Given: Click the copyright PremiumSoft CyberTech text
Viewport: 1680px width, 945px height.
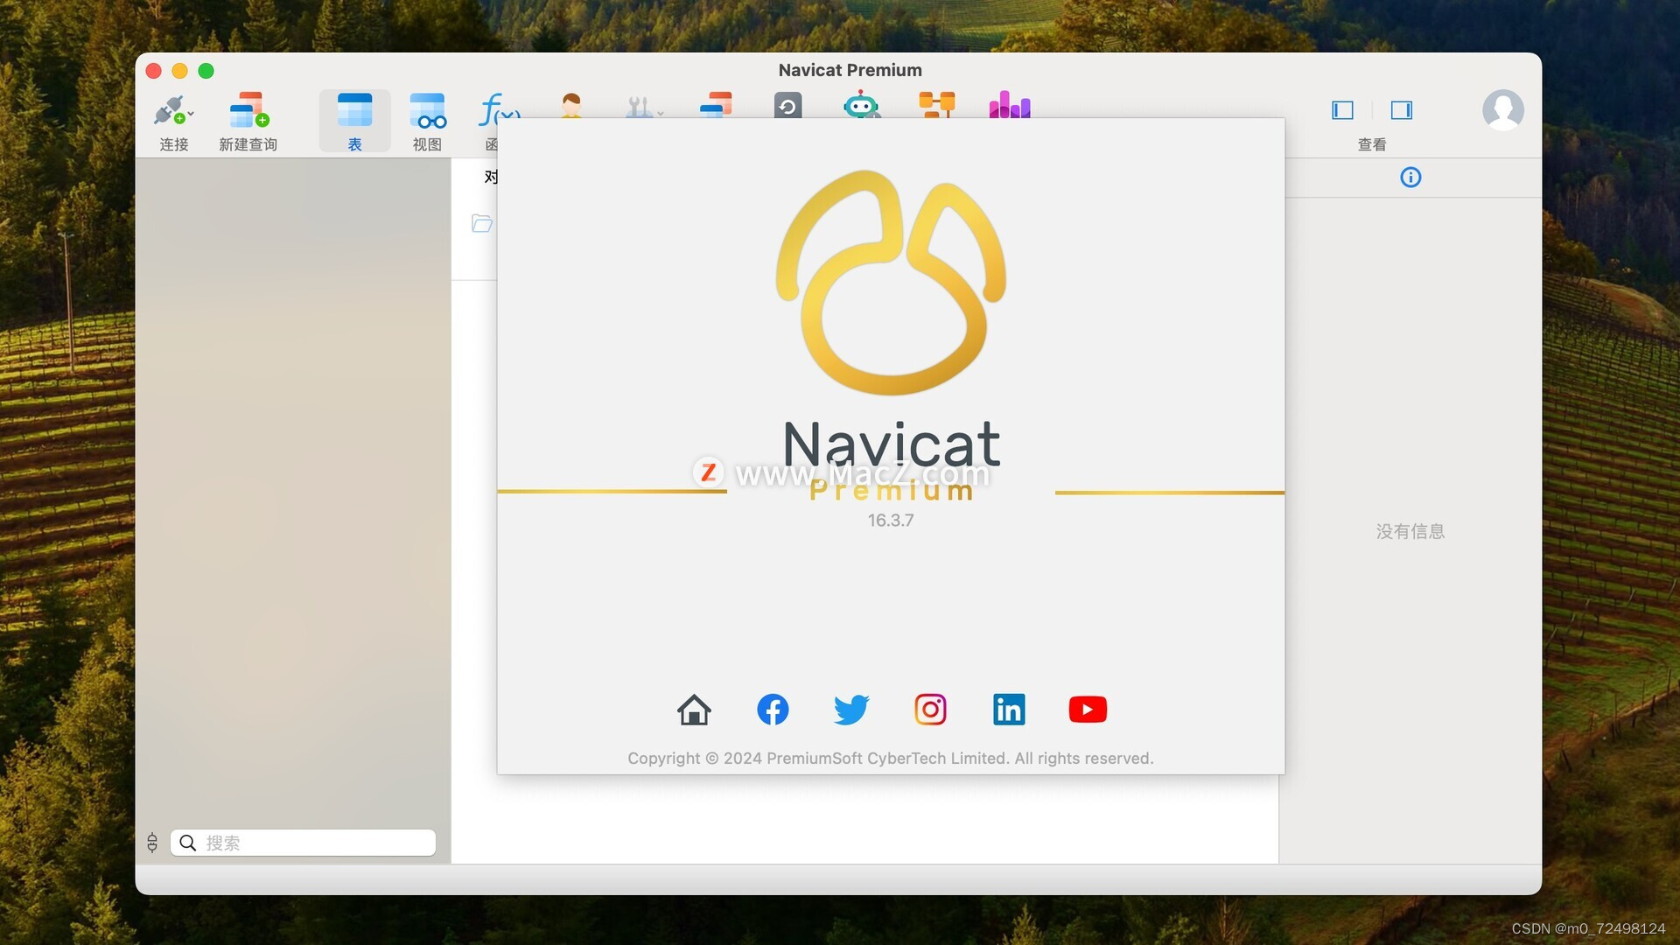Looking at the screenshot, I should [891, 759].
